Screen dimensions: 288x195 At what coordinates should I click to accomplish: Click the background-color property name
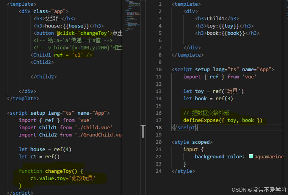tap(218, 157)
